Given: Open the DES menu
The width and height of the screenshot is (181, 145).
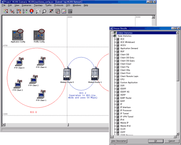Looking at the screenshot, I should (x=68, y=5).
